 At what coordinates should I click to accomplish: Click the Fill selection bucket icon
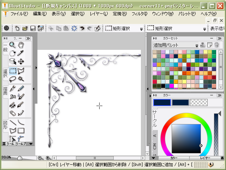97,28
